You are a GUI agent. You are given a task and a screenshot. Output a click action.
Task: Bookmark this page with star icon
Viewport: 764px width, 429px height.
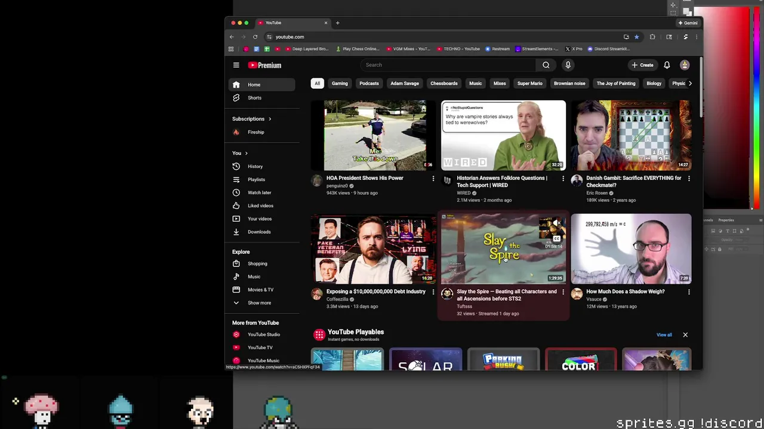[x=636, y=37]
